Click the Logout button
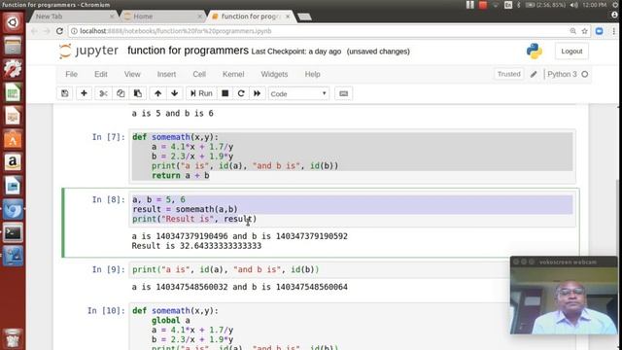Viewport: 622px width, 350px height. 571,52
